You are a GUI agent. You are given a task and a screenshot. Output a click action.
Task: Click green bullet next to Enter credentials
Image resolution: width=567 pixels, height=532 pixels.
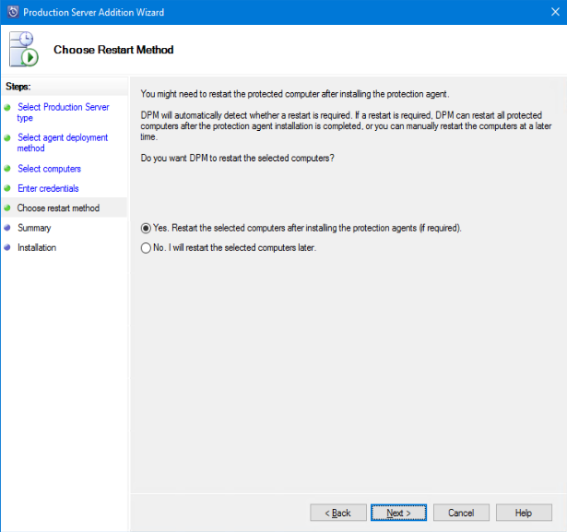click(x=8, y=188)
